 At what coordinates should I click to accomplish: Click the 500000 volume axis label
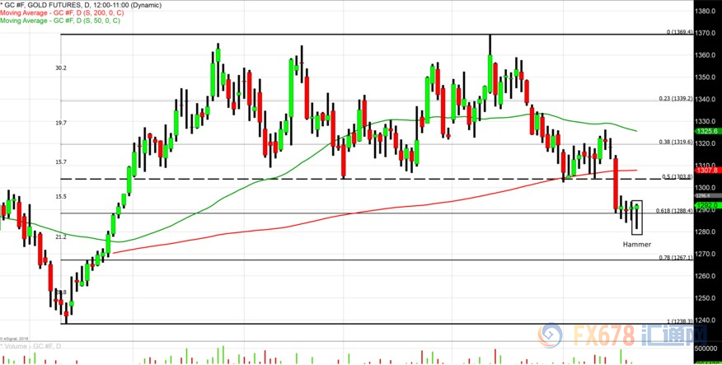[x=706, y=349]
